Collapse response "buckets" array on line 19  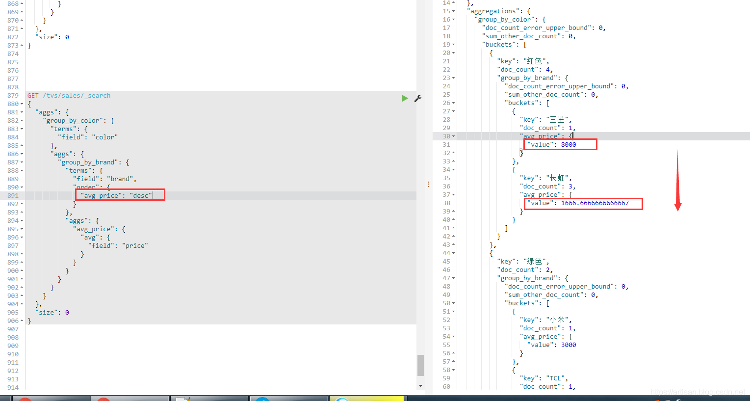[454, 45]
